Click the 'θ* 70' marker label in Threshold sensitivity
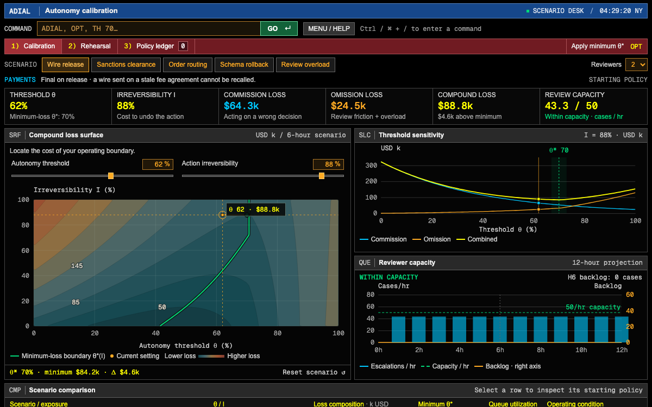The width and height of the screenshot is (652, 407). click(x=558, y=150)
